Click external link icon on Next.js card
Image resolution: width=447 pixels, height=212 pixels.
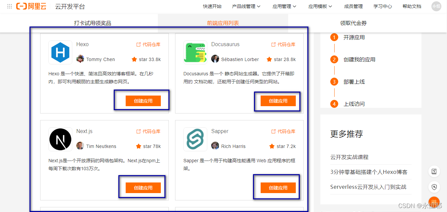(x=139, y=131)
